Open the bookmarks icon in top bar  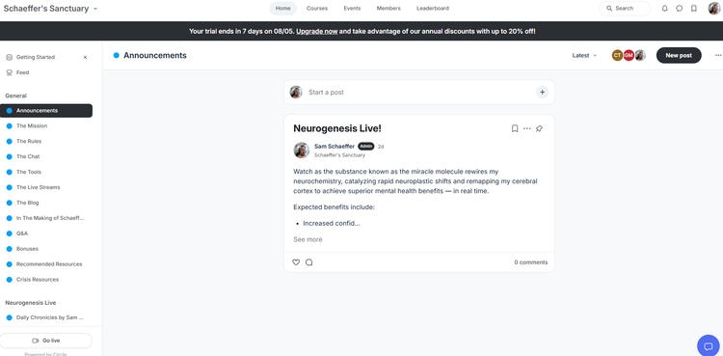click(693, 9)
